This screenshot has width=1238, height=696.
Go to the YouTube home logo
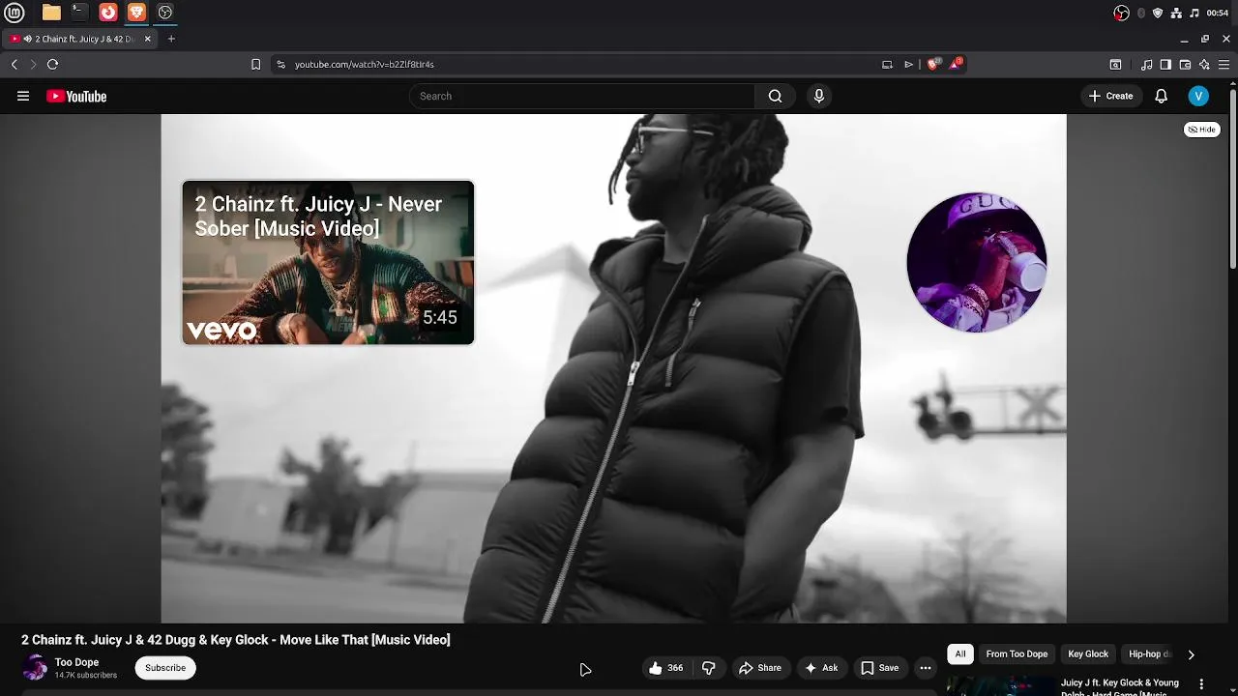click(76, 96)
